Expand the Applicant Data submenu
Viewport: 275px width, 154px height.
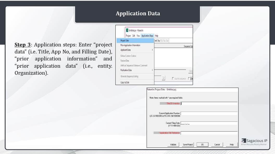(x=135, y=50)
